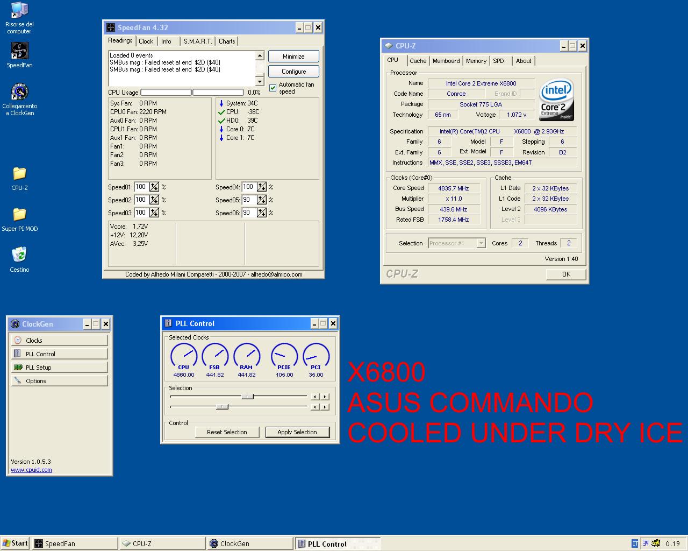Click Reset Selection in PLL Control
The image size is (688, 551).
tap(227, 432)
